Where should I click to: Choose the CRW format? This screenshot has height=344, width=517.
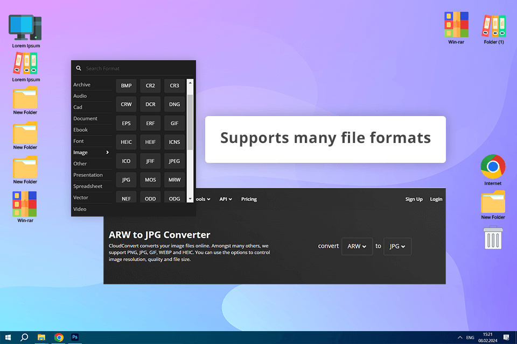point(126,104)
